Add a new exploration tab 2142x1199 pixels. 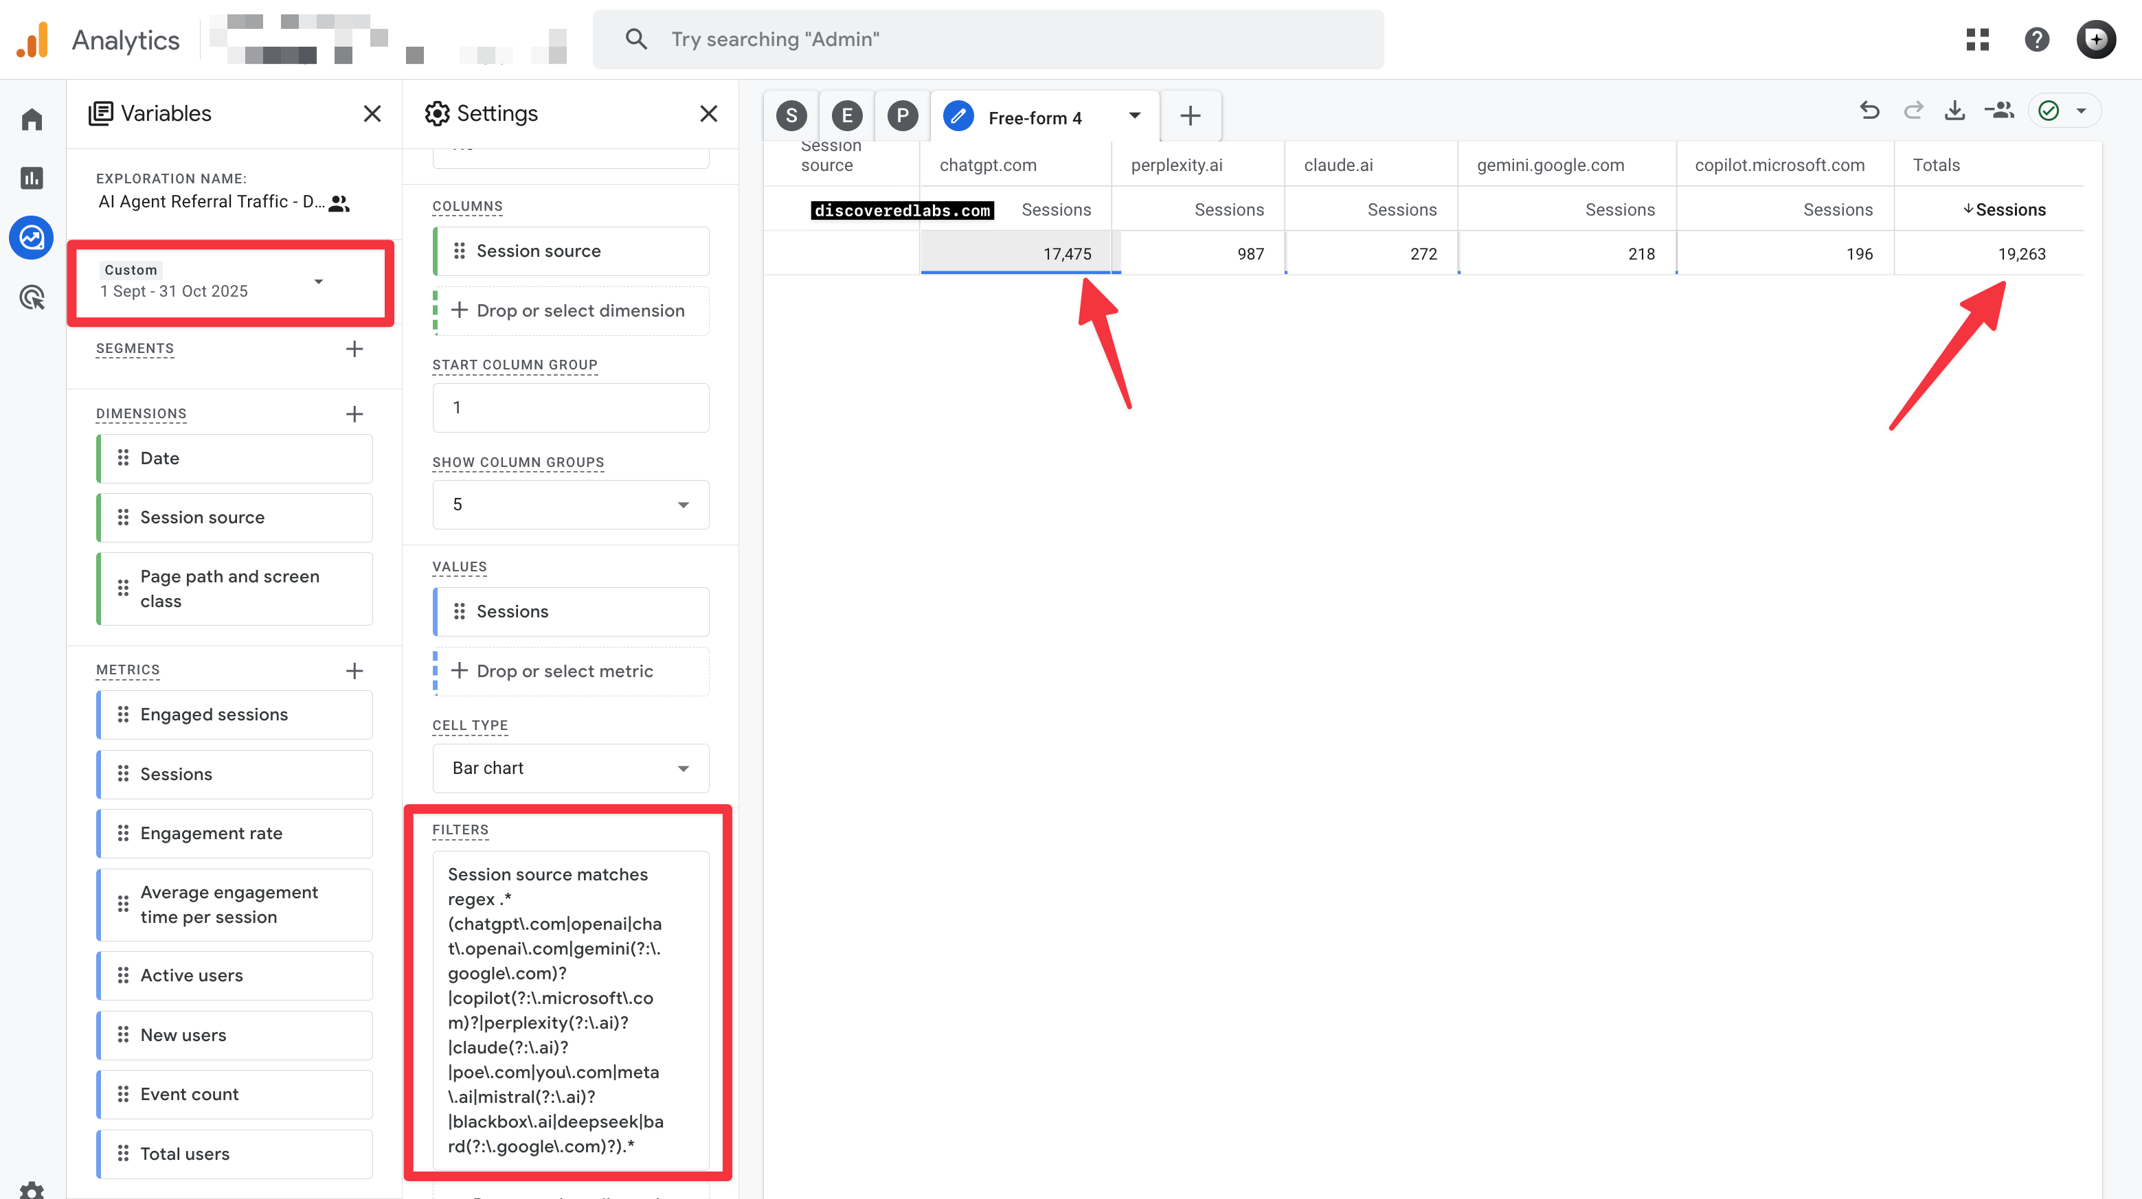coord(1190,115)
